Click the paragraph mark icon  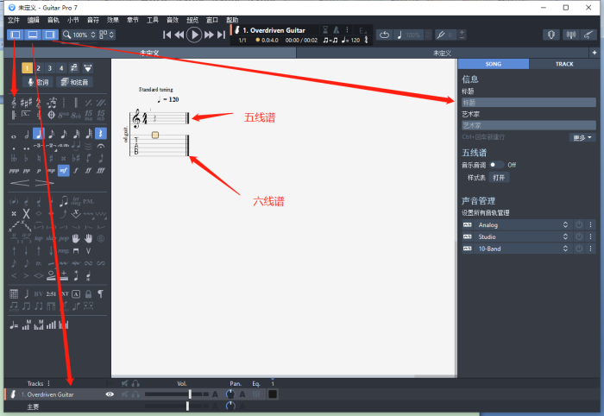click(101, 294)
